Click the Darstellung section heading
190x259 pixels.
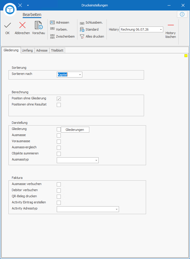(19, 123)
